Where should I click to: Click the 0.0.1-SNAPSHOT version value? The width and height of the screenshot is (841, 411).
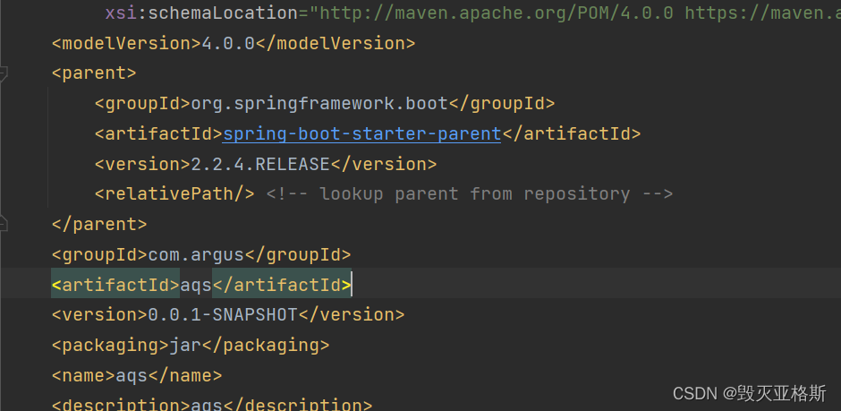pos(223,314)
